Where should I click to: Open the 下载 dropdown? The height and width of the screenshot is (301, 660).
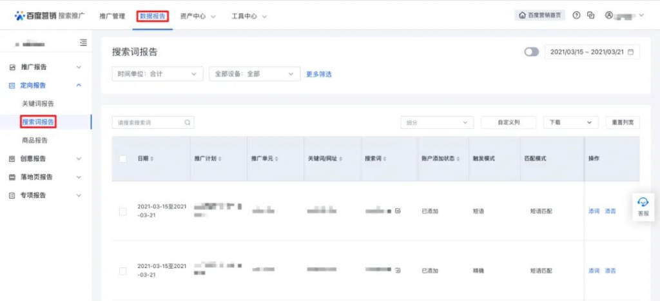tap(571, 122)
